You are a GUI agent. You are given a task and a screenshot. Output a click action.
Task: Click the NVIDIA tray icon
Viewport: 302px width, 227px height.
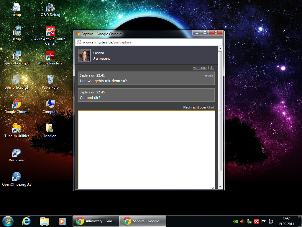(235, 221)
